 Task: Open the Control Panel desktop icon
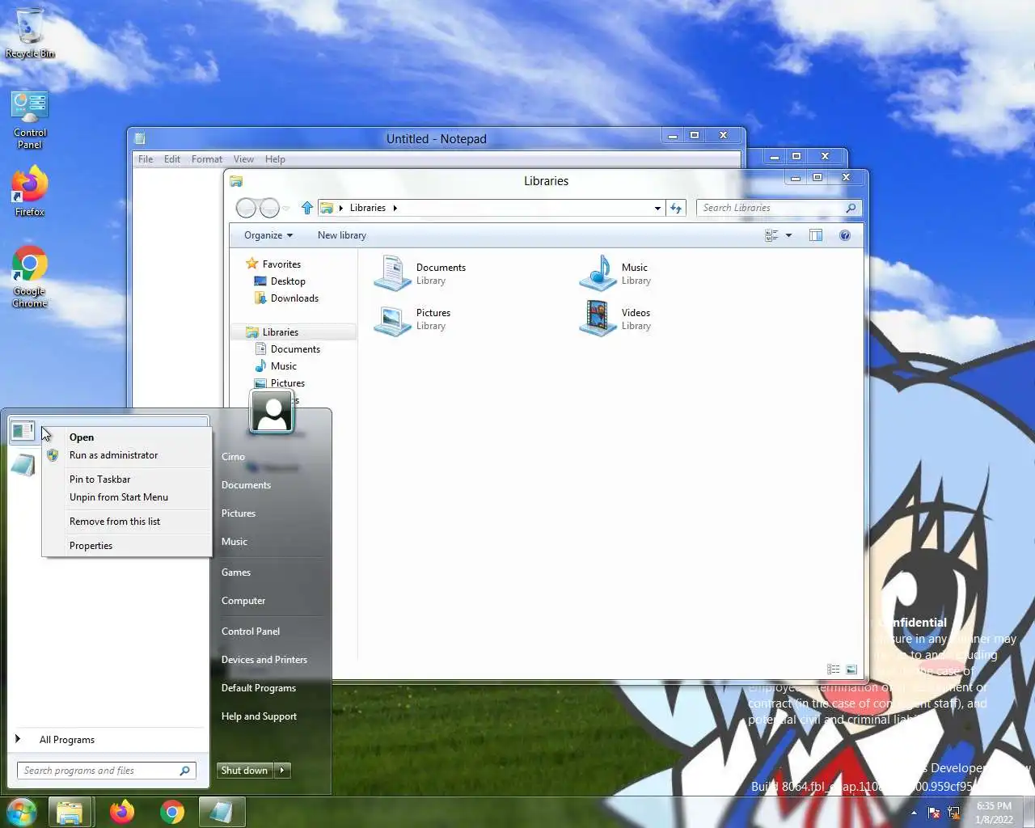30,120
